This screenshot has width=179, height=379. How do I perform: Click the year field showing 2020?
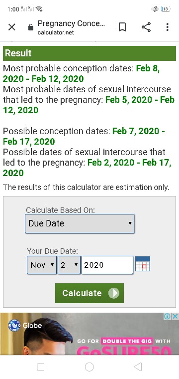tap(107, 265)
